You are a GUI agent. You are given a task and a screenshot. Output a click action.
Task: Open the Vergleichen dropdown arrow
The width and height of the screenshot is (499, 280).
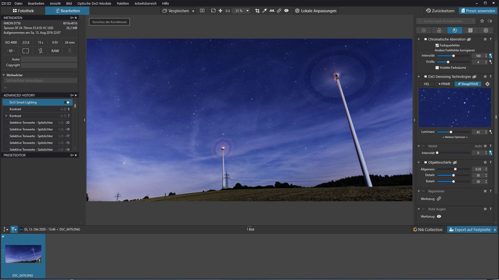point(194,10)
